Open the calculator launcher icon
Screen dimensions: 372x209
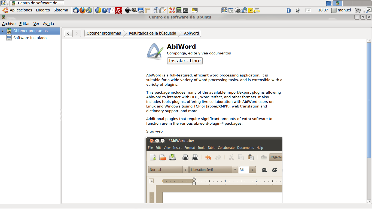tap(179, 10)
